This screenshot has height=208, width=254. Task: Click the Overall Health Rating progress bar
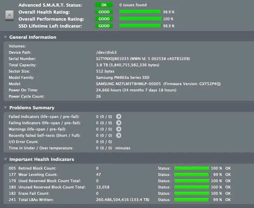tap(140, 12)
